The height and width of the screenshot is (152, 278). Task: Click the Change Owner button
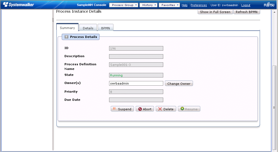[x=179, y=83]
